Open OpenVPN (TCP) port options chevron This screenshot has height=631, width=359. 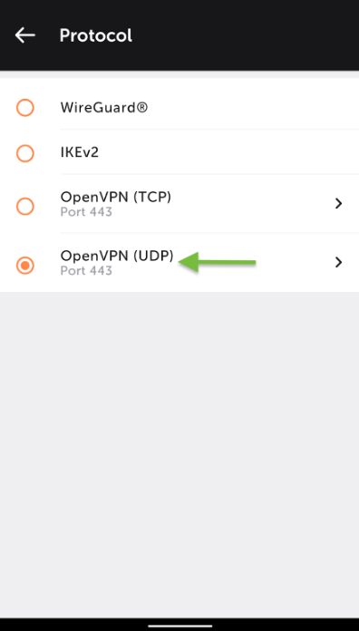[x=338, y=204]
